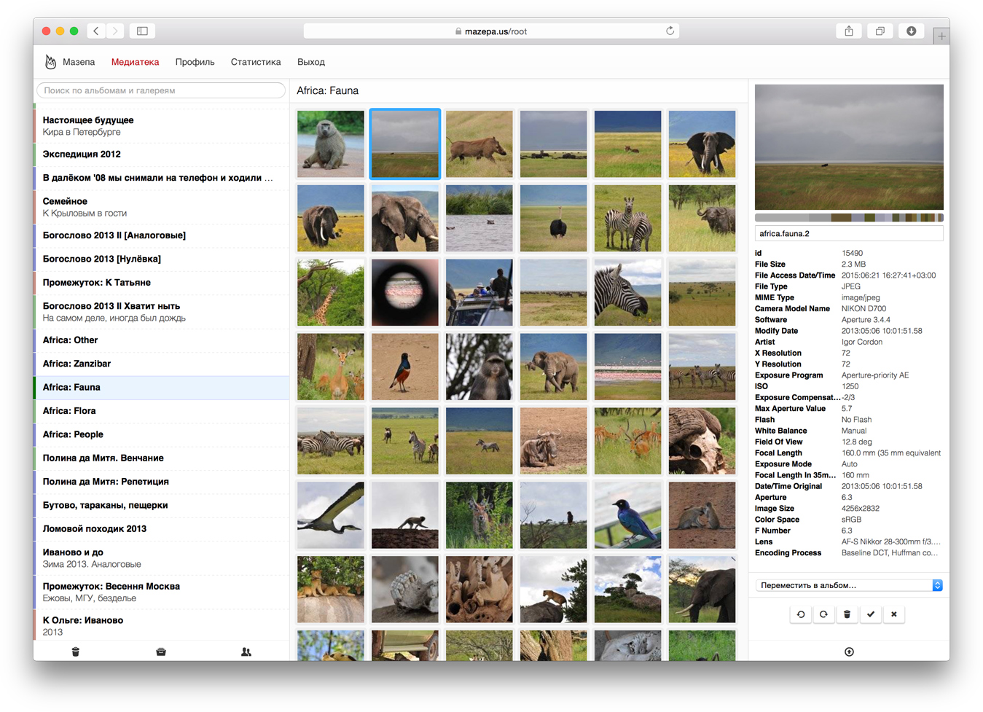Viewport: 983px width, 712px height.
Task: Open the Переместить в альбом dropdown
Action: coord(849,585)
